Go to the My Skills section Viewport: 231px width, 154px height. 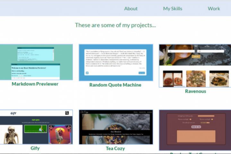click(173, 9)
